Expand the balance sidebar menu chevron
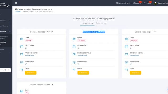Viewport: 168px width, 94px height. 10,26
